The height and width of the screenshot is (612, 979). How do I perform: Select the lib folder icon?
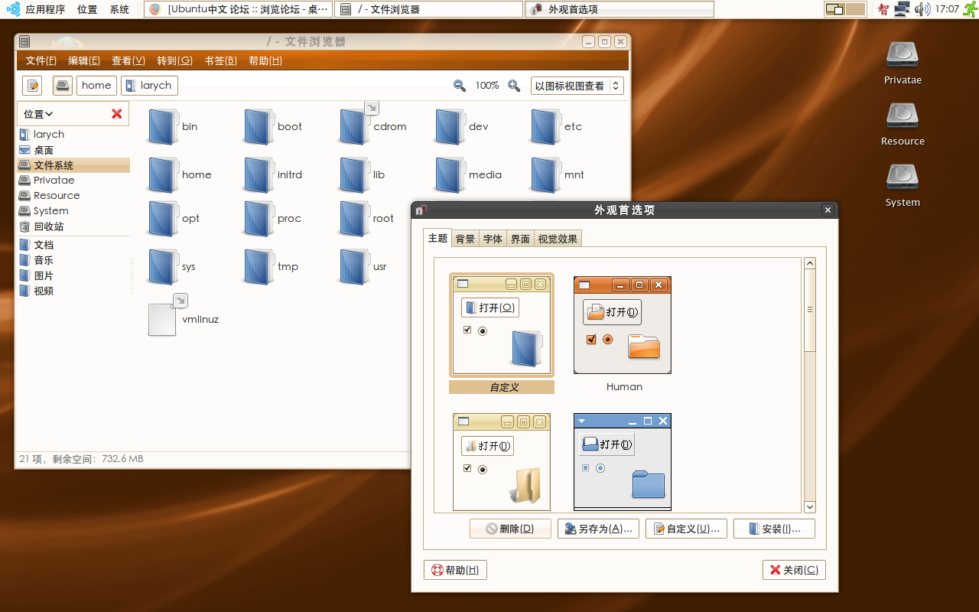(353, 175)
